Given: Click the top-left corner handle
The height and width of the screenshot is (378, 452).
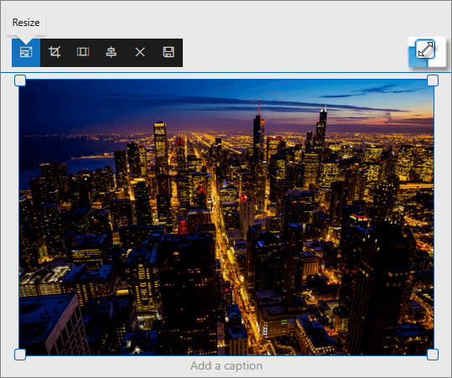Looking at the screenshot, I should tap(20, 80).
